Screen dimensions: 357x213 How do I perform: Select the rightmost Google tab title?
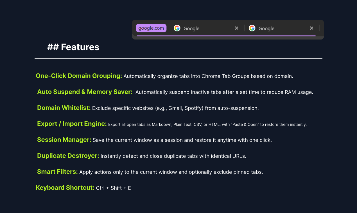(266, 28)
